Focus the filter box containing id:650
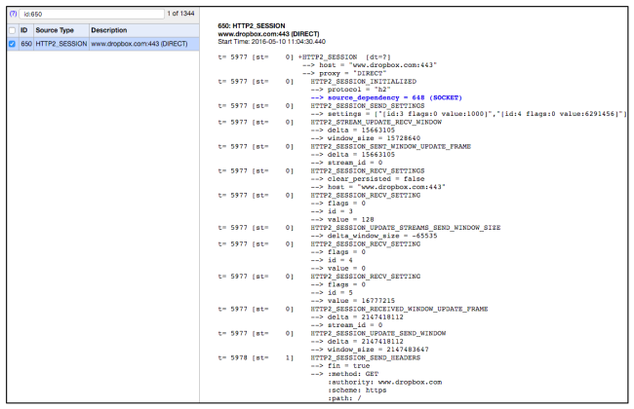The width and height of the screenshot is (634, 409). tap(83, 13)
